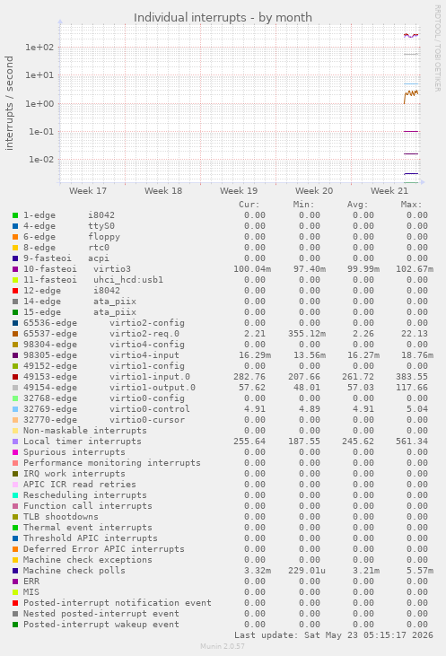Screen dimensions: 446x656
Task: Click the brown 65537-edge virtio2-req.0 swatch
Action: coord(15,334)
